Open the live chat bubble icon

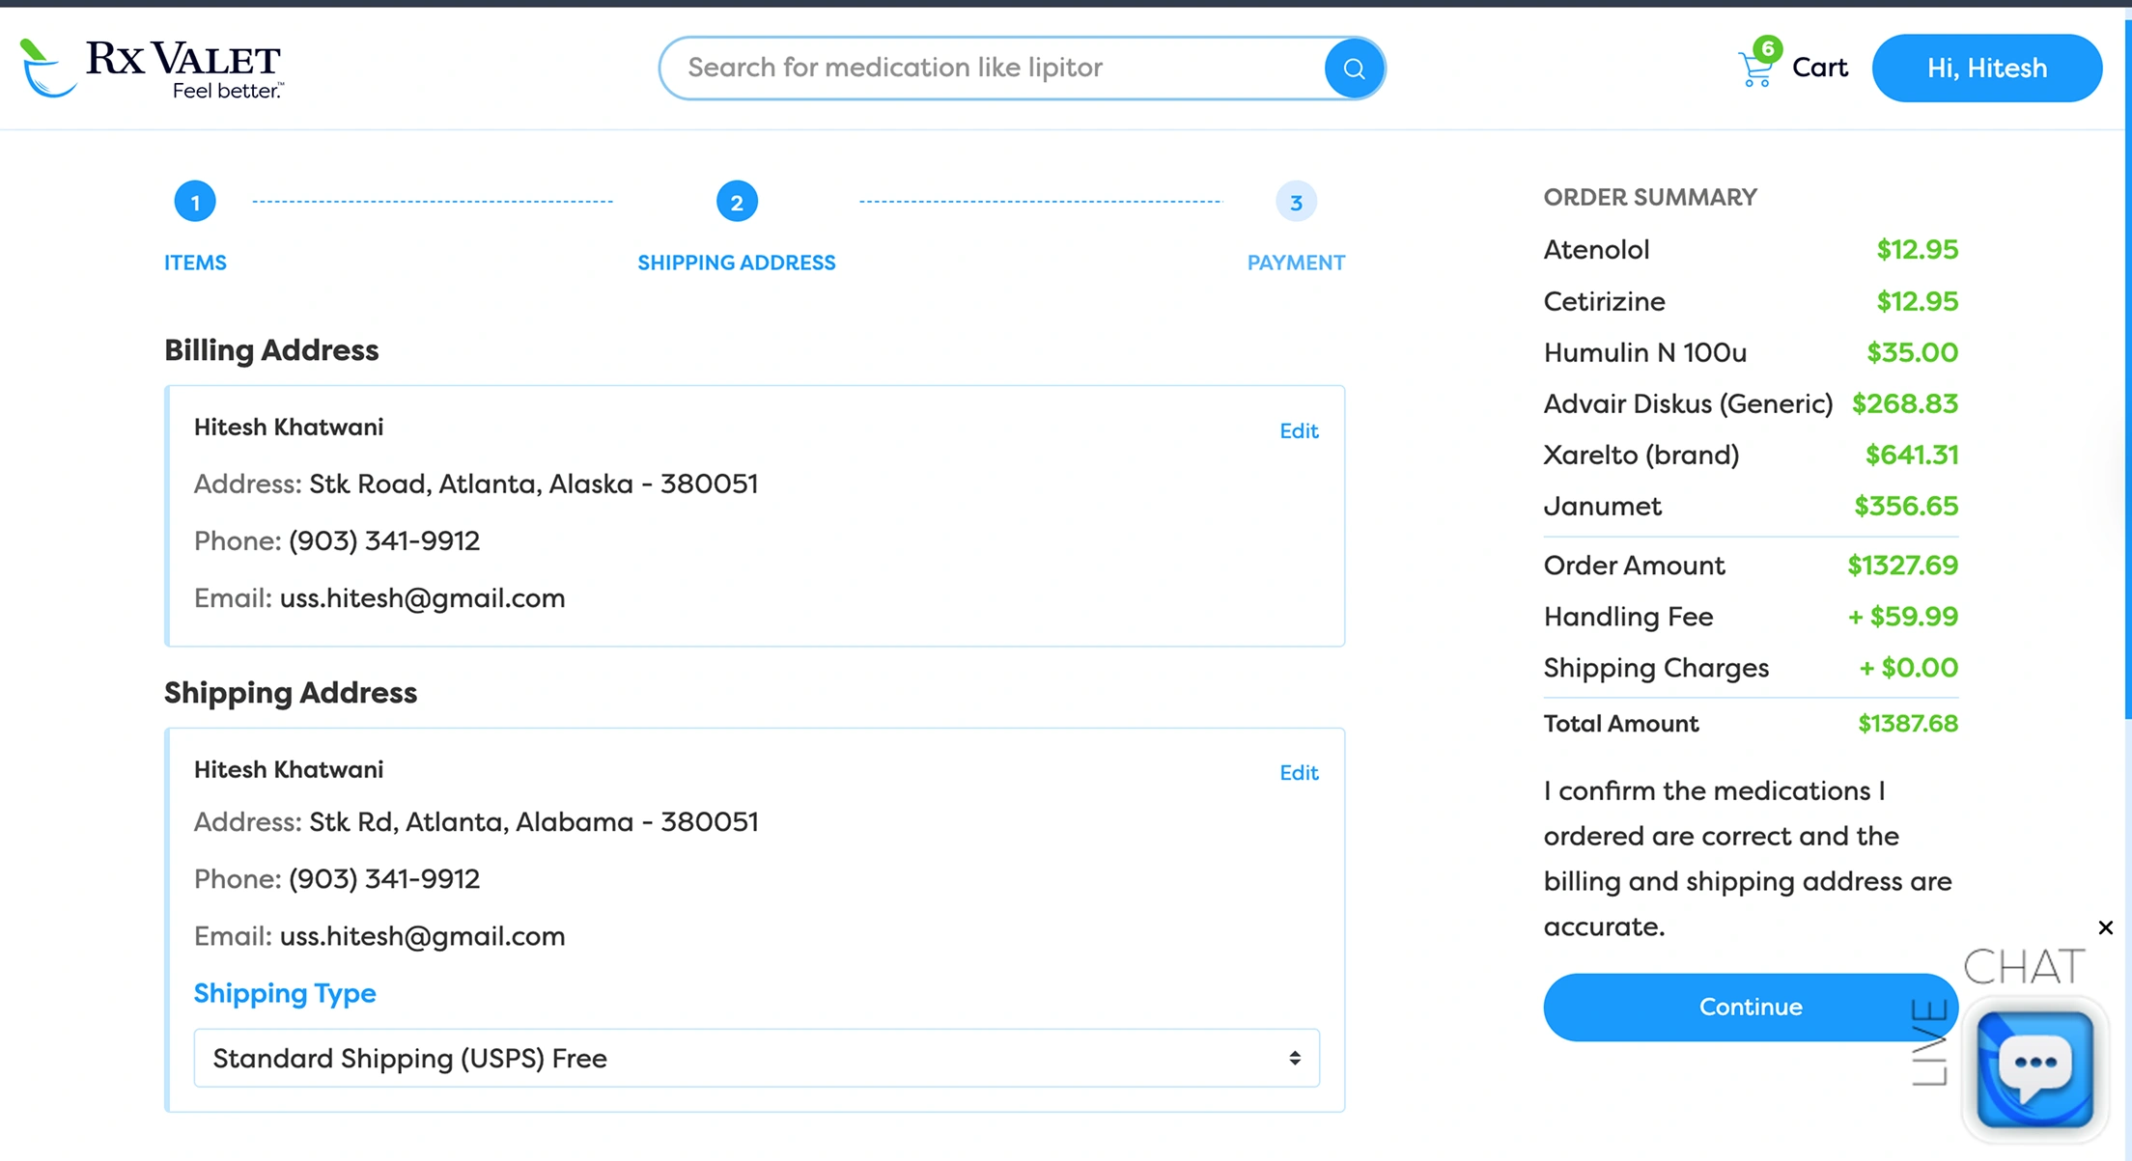(2035, 1067)
